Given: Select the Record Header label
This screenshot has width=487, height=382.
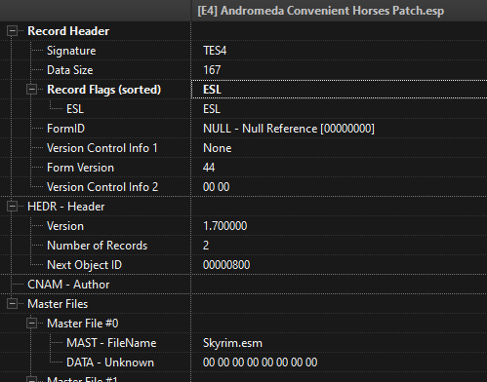Looking at the screenshot, I should pyautogui.click(x=68, y=31).
